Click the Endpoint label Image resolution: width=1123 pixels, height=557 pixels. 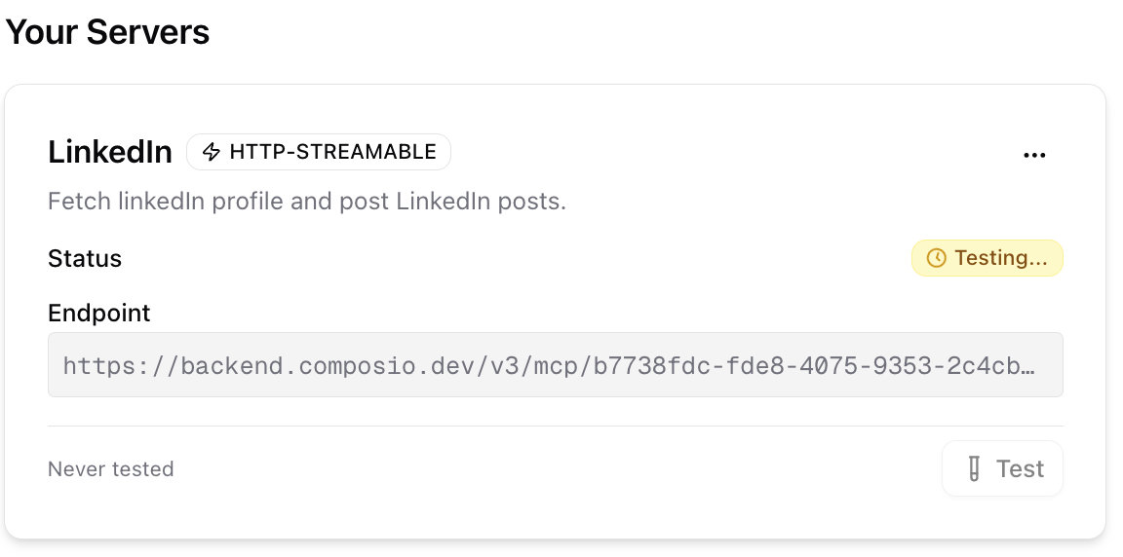(99, 313)
